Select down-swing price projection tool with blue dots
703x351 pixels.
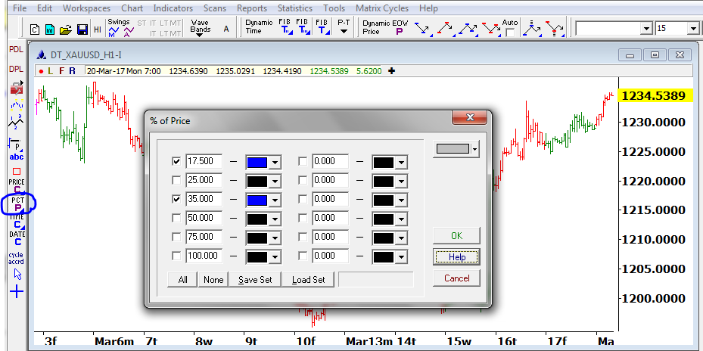(423, 30)
